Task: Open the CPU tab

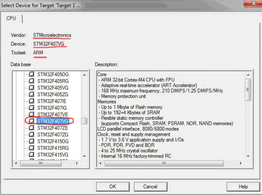Action: (x=11, y=18)
